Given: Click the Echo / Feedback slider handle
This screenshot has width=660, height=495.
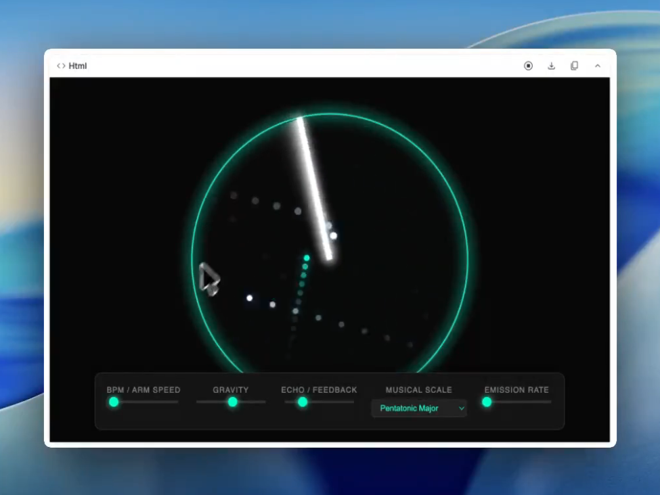Looking at the screenshot, I should [302, 402].
